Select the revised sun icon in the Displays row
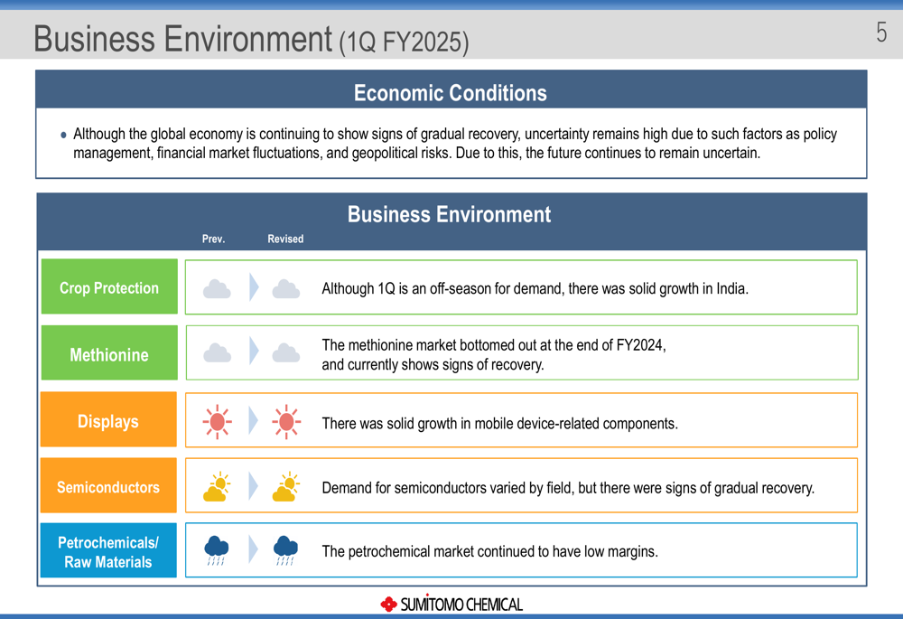Image resolution: width=903 pixels, height=619 pixels. (286, 421)
